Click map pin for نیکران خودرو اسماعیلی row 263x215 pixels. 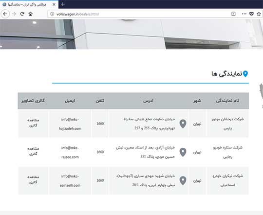pyautogui.click(x=183, y=180)
